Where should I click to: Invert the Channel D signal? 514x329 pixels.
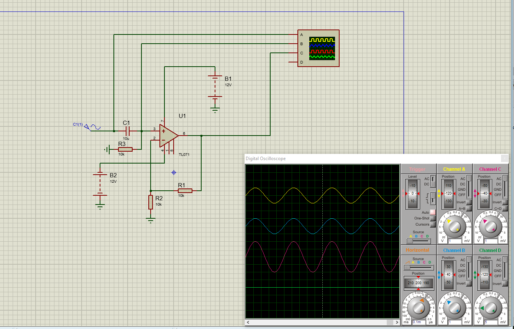(505, 284)
